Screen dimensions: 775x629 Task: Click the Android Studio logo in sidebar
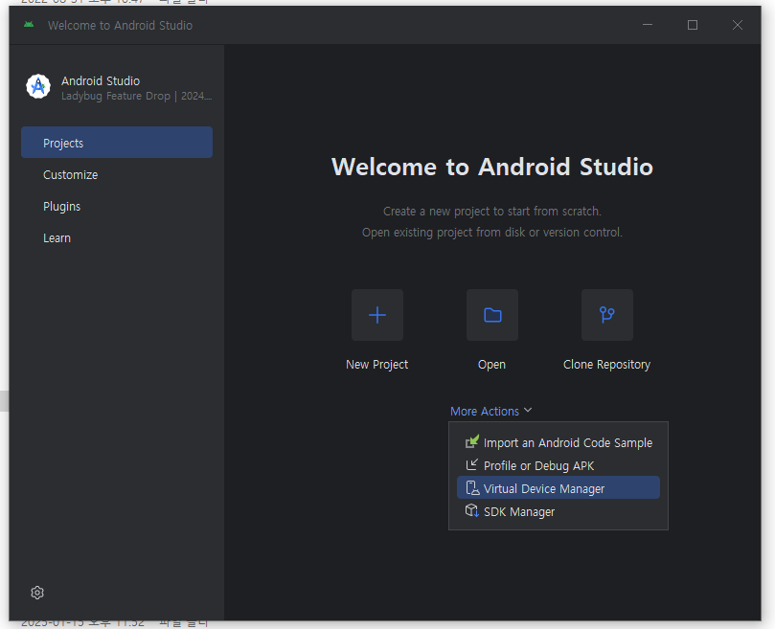[38, 86]
